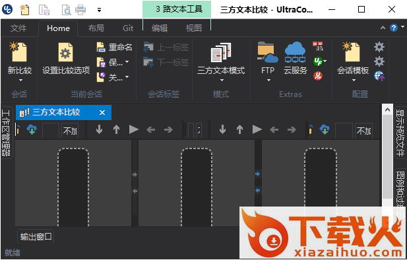The image size is (407, 260).
Task: Click the FTP folder icon
Action: tap(268, 53)
